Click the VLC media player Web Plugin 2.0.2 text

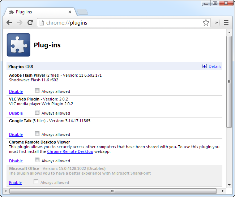tap(41, 104)
